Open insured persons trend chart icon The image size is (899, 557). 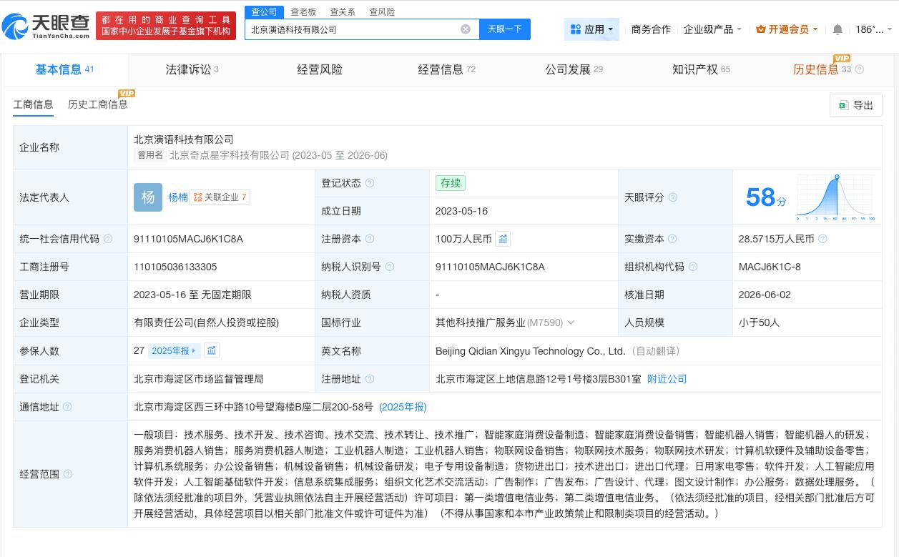(x=212, y=350)
